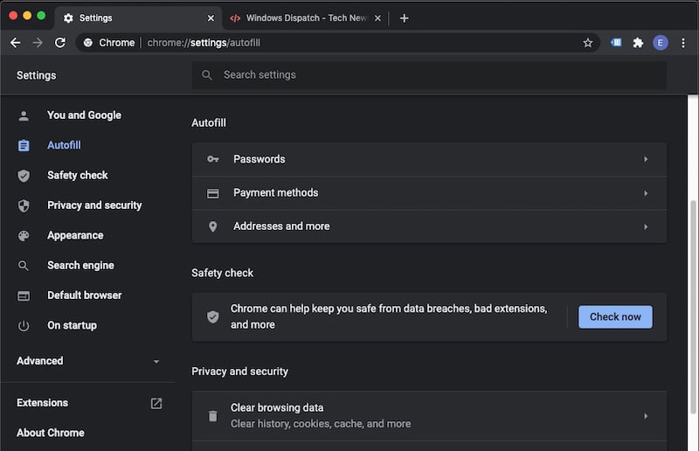The image size is (699, 451).
Task: Close the Windows Dispatch tab
Action: pyautogui.click(x=377, y=18)
